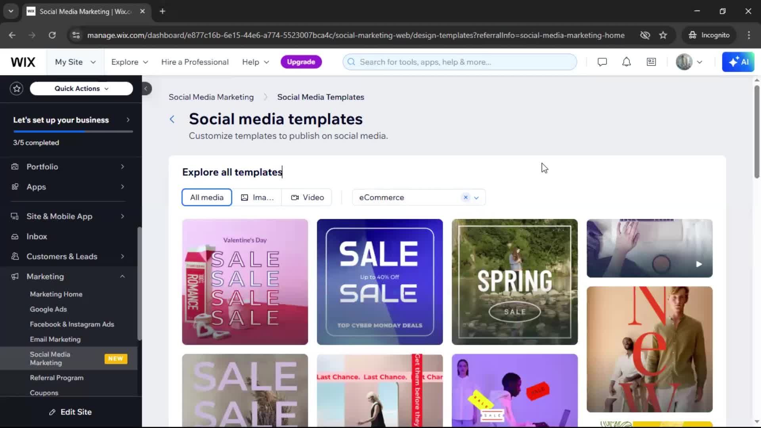This screenshot has height=428, width=761.
Task: Click Social Media Templates breadcrumb
Action: pyautogui.click(x=320, y=97)
